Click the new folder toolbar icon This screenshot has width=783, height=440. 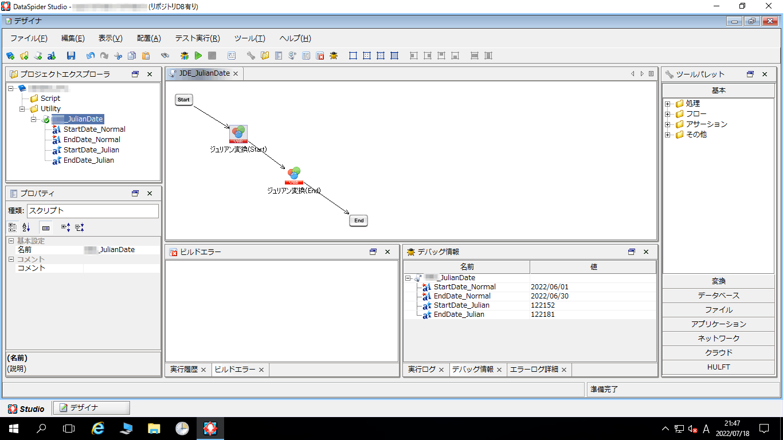[x=24, y=56]
